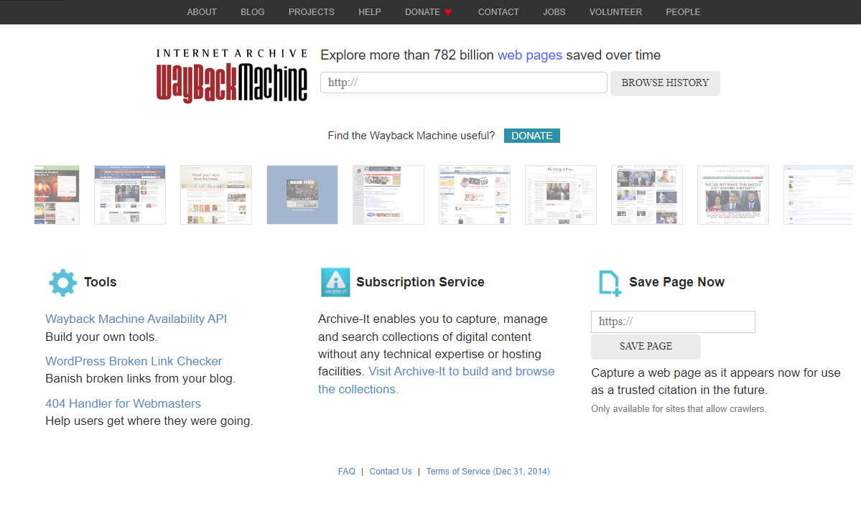The width and height of the screenshot is (861, 511).
Task: Open the "Meet your next favorite book" thumbnail
Action: 216,194
